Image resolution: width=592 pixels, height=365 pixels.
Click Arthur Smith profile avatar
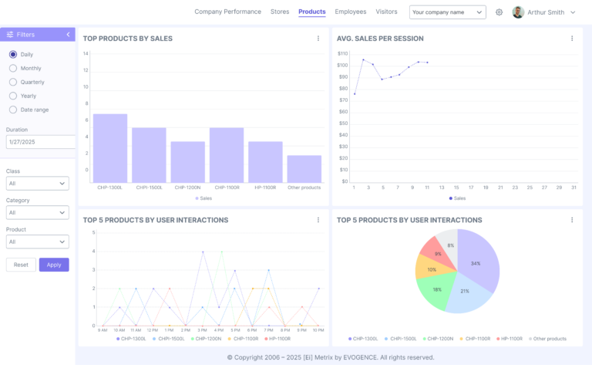pyautogui.click(x=518, y=12)
